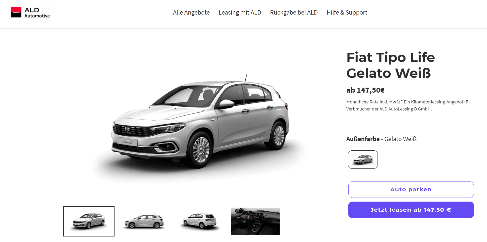The width and height of the screenshot is (487, 242).
Task: Show the rear view car thumbnail
Action: (x=200, y=221)
